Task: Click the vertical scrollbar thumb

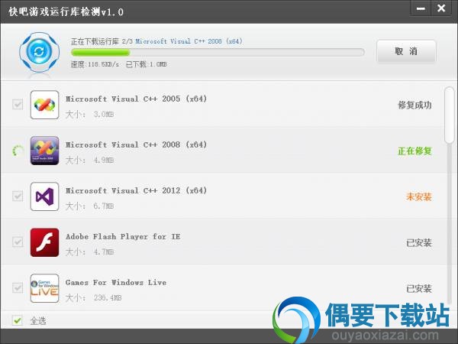Action: point(450,115)
